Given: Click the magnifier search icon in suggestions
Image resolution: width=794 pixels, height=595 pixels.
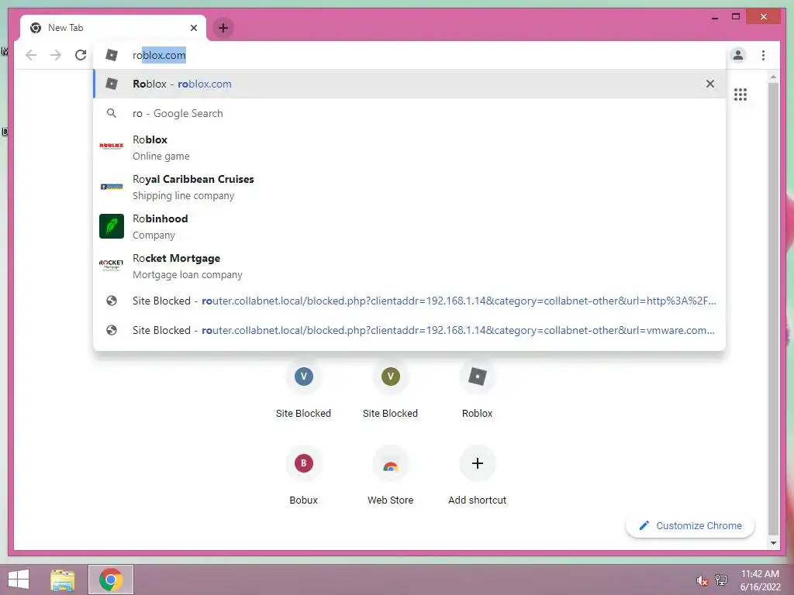Looking at the screenshot, I should [112, 113].
